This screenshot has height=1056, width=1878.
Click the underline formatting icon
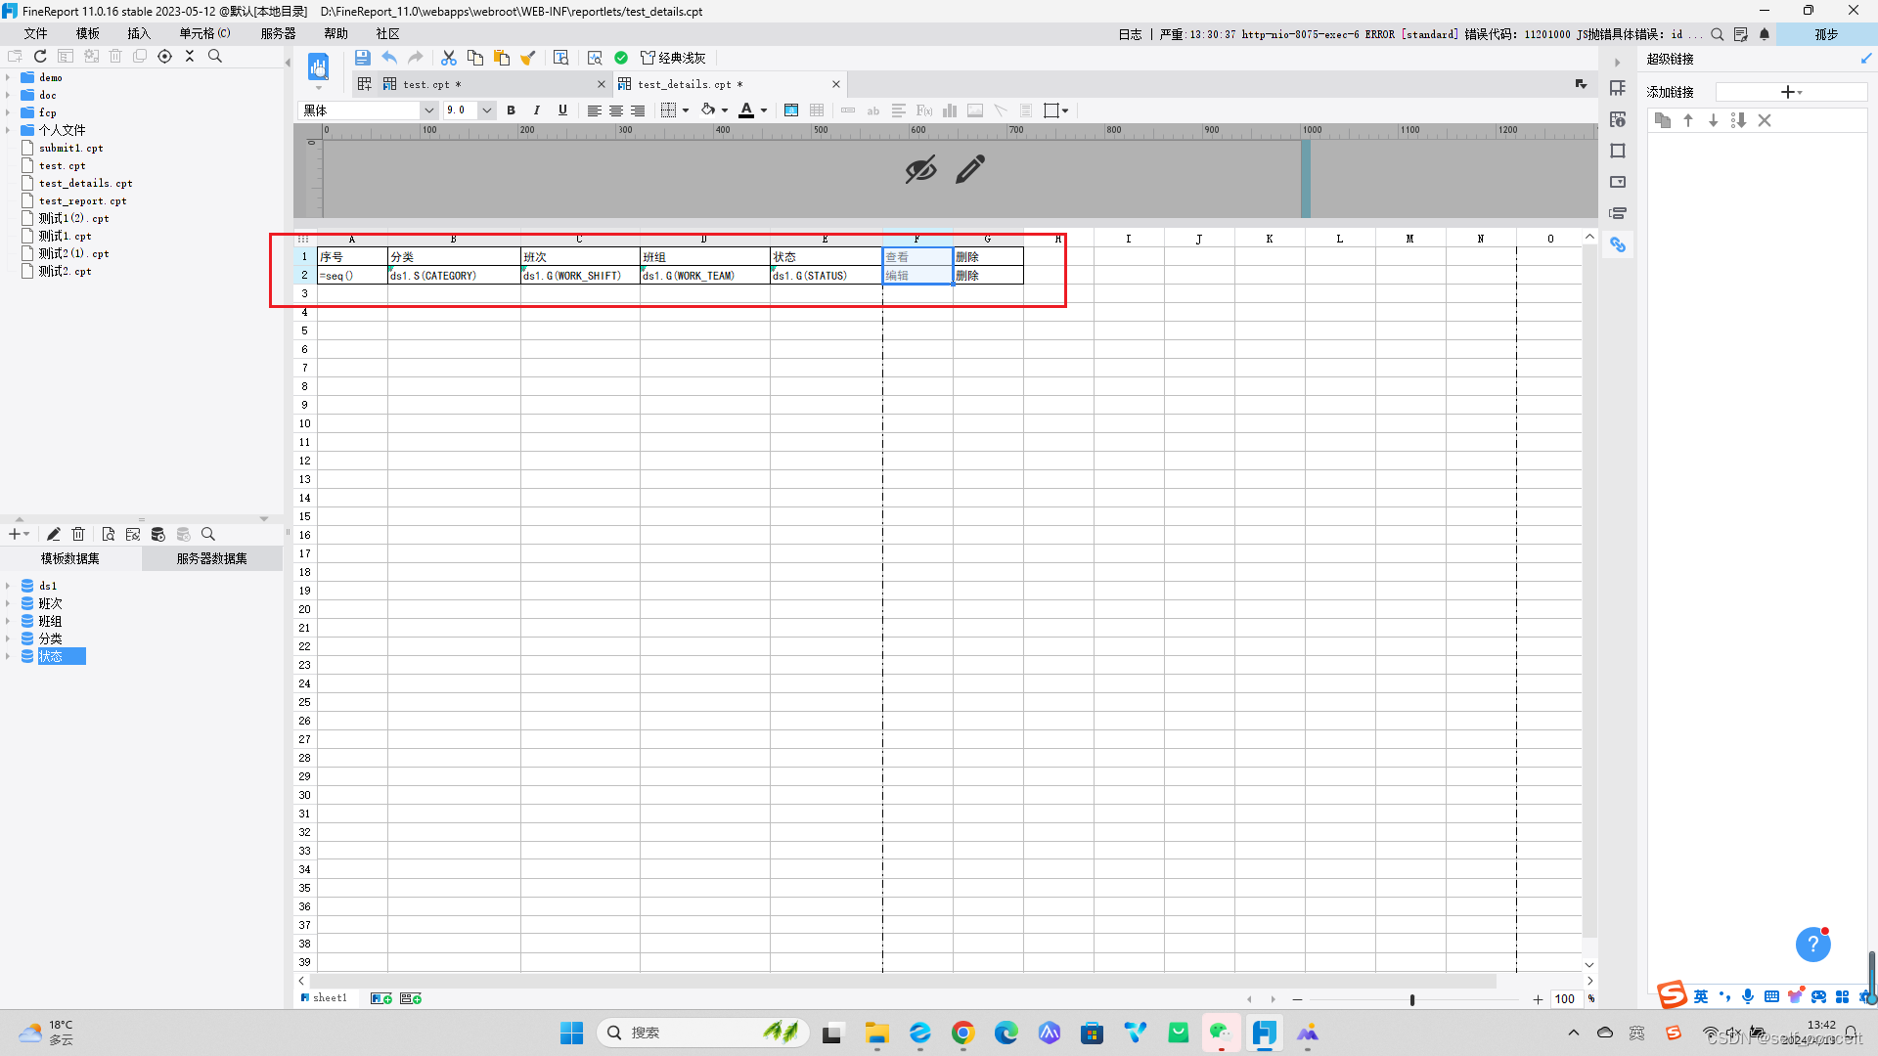(561, 110)
